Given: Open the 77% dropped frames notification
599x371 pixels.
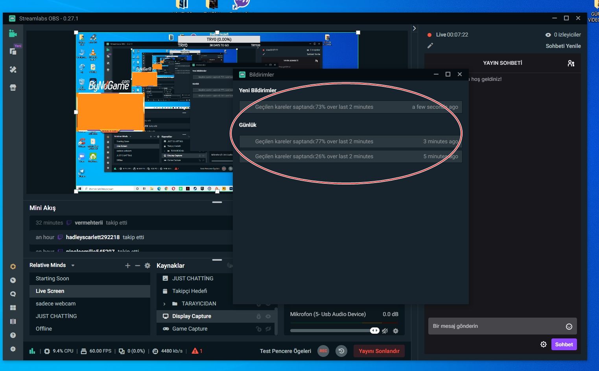Looking at the screenshot, I should [351, 142].
